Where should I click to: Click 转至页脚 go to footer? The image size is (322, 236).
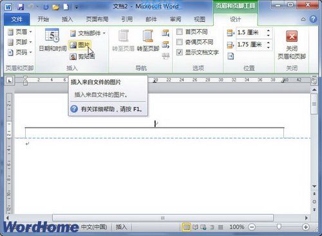[x=148, y=41]
